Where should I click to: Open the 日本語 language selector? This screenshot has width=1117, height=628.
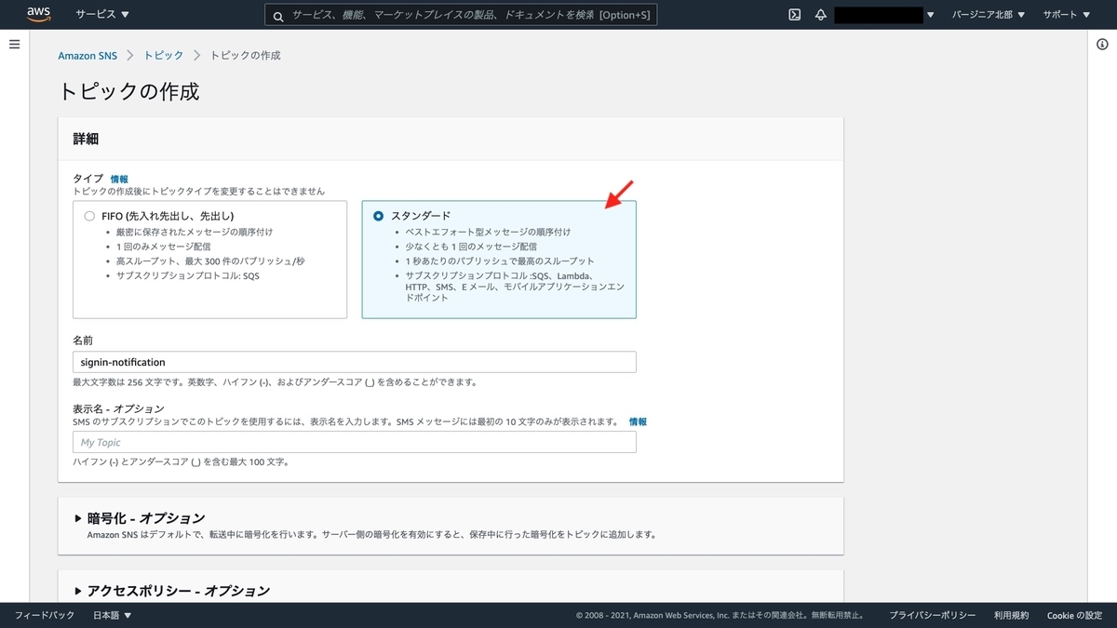pos(113,615)
